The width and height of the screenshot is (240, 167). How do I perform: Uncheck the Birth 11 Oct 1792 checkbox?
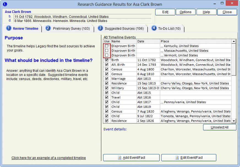107,60
